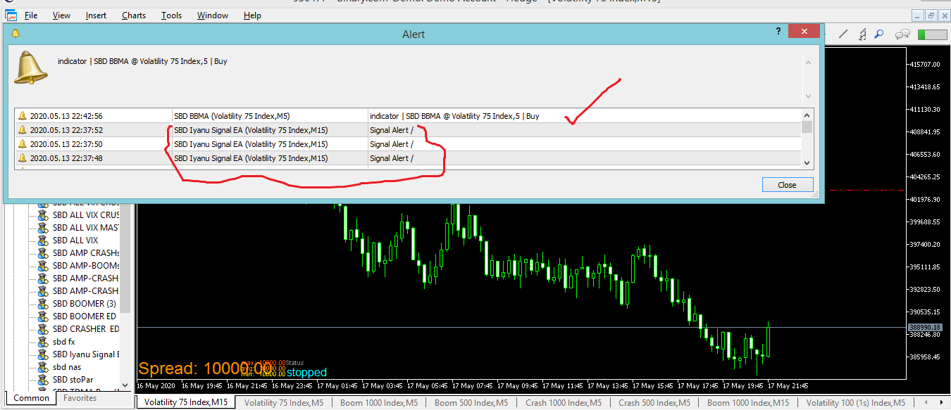951x410 pixels.
Task: Select the trend line drawing tool in the toolbar
Action: [x=843, y=34]
